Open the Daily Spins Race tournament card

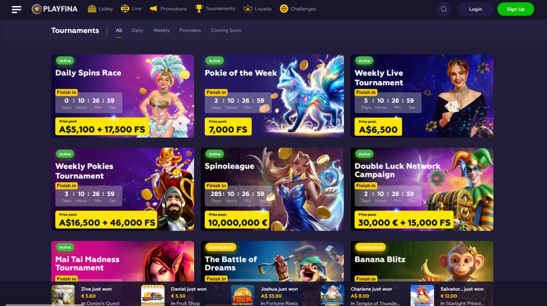coord(123,96)
